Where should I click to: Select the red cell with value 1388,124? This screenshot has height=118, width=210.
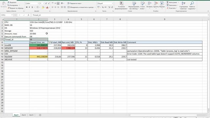(x=68, y=48)
